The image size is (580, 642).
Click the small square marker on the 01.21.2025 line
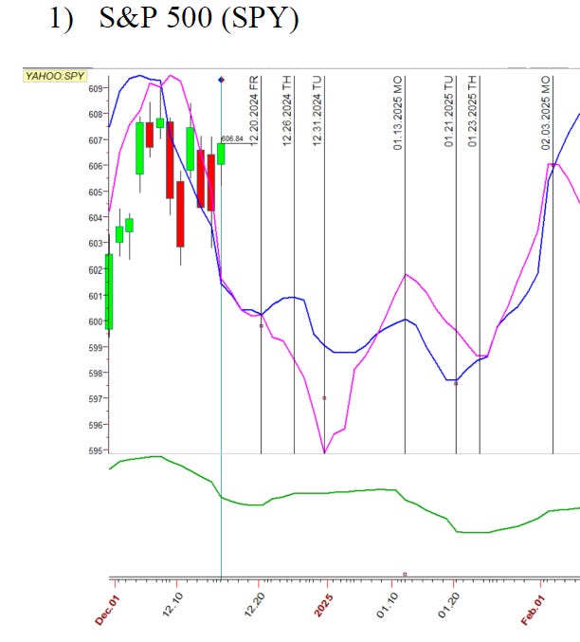(456, 384)
